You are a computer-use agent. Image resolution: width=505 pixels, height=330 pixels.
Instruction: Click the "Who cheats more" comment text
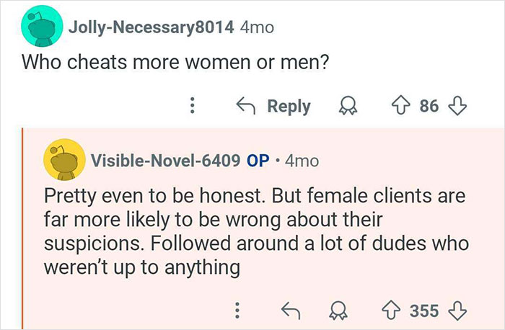pyautogui.click(x=176, y=63)
